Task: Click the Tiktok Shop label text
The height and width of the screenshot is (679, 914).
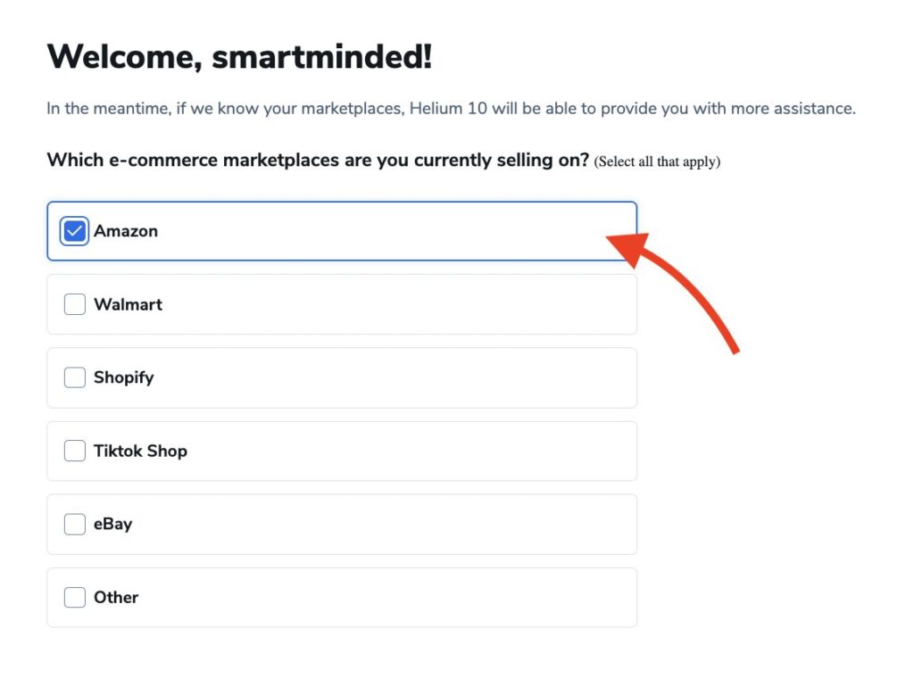Action: point(140,451)
